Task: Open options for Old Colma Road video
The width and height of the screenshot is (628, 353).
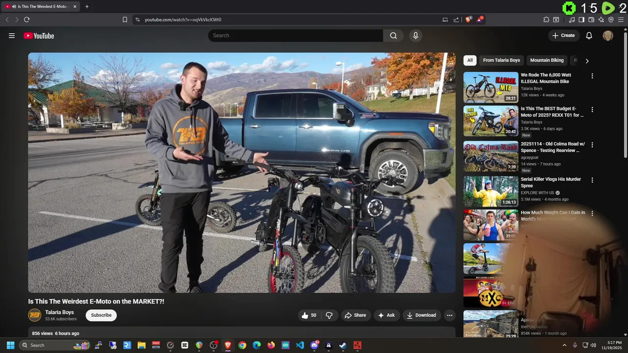Action: tap(592, 145)
